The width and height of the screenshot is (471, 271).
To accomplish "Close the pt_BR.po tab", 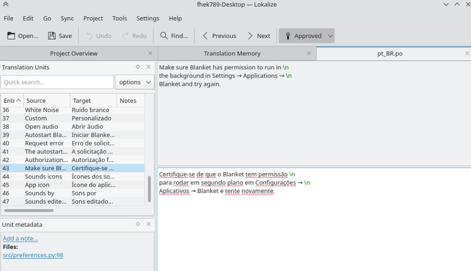I will (x=467, y=53).
